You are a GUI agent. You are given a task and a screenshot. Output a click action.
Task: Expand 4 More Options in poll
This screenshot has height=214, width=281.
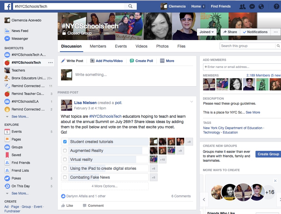[105, 186]
